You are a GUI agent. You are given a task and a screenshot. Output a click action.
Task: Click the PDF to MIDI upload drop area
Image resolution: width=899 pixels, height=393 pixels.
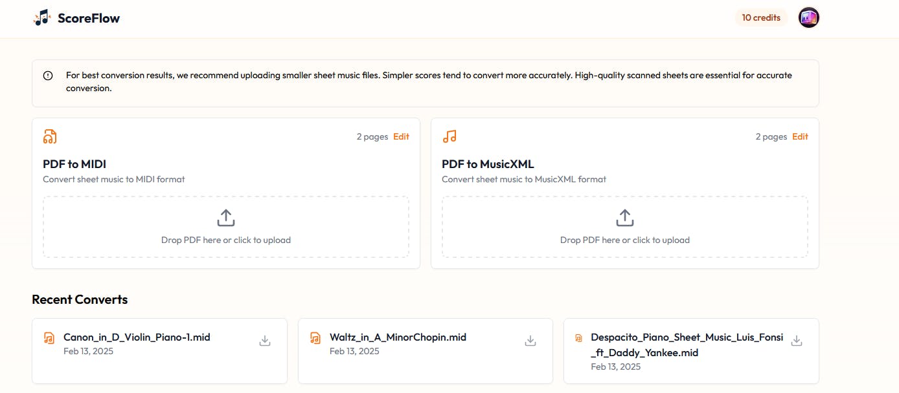pyautogui.click(x=226, y=227)
